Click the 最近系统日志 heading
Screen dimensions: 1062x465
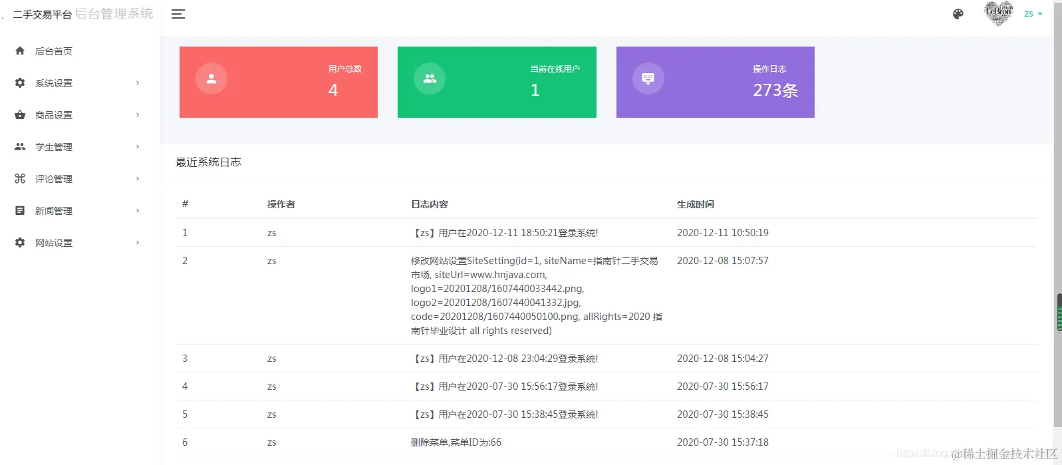coord(208,162)
